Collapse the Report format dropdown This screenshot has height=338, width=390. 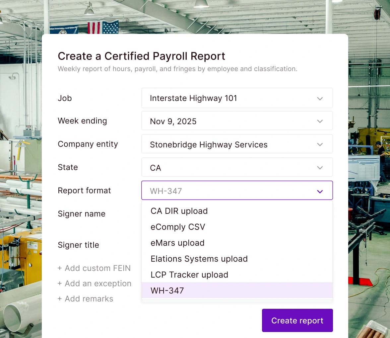point(237,191)
